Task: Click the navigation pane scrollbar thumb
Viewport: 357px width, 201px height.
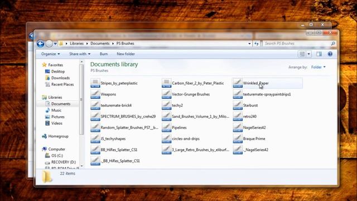Action: 82,99
